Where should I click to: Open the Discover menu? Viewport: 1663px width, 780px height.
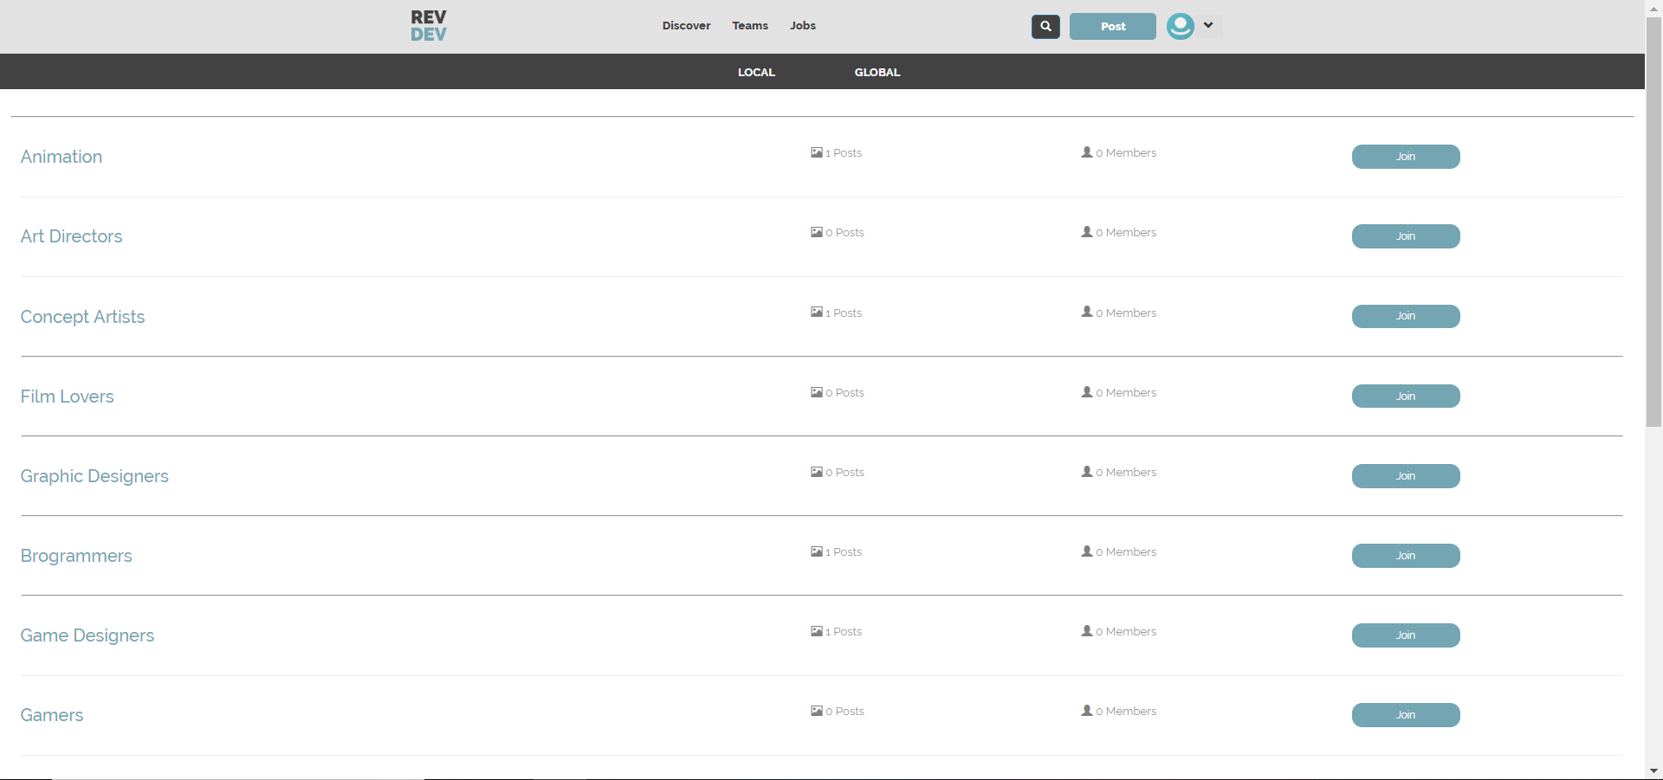click(x=686, y=25)
